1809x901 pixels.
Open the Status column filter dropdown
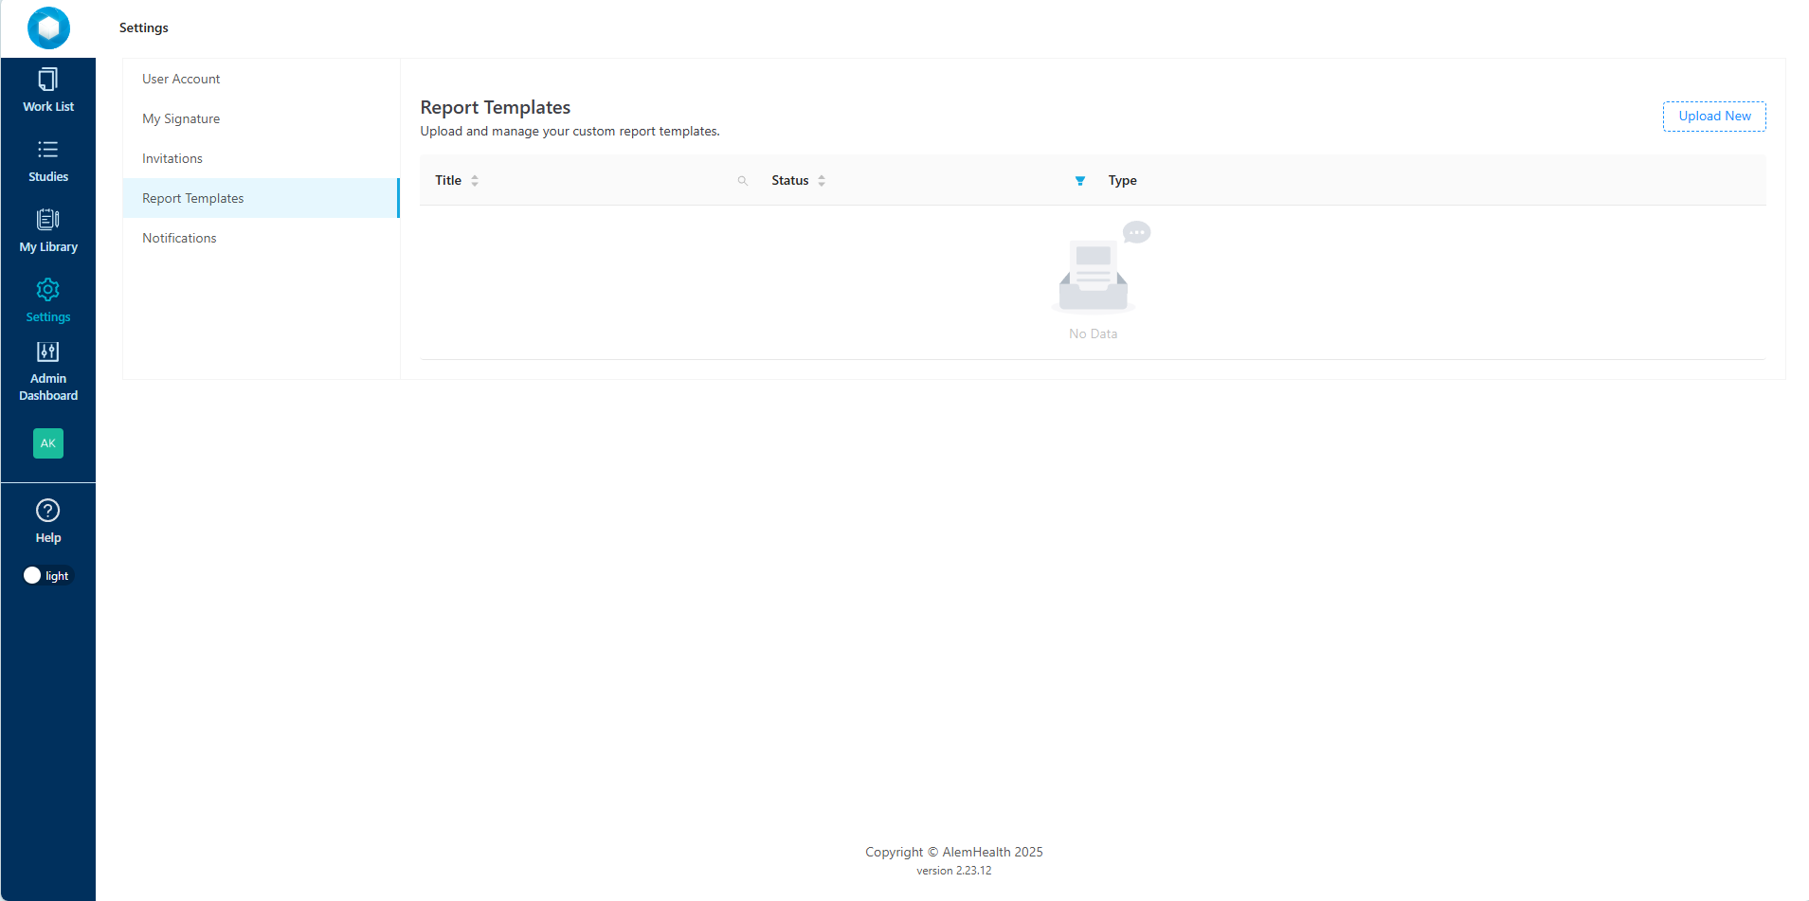1080,181
